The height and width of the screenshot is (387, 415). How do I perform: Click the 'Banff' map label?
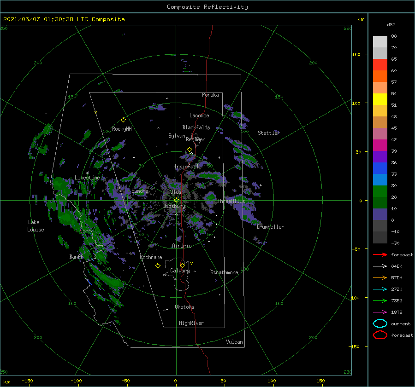tap(76, 256)
